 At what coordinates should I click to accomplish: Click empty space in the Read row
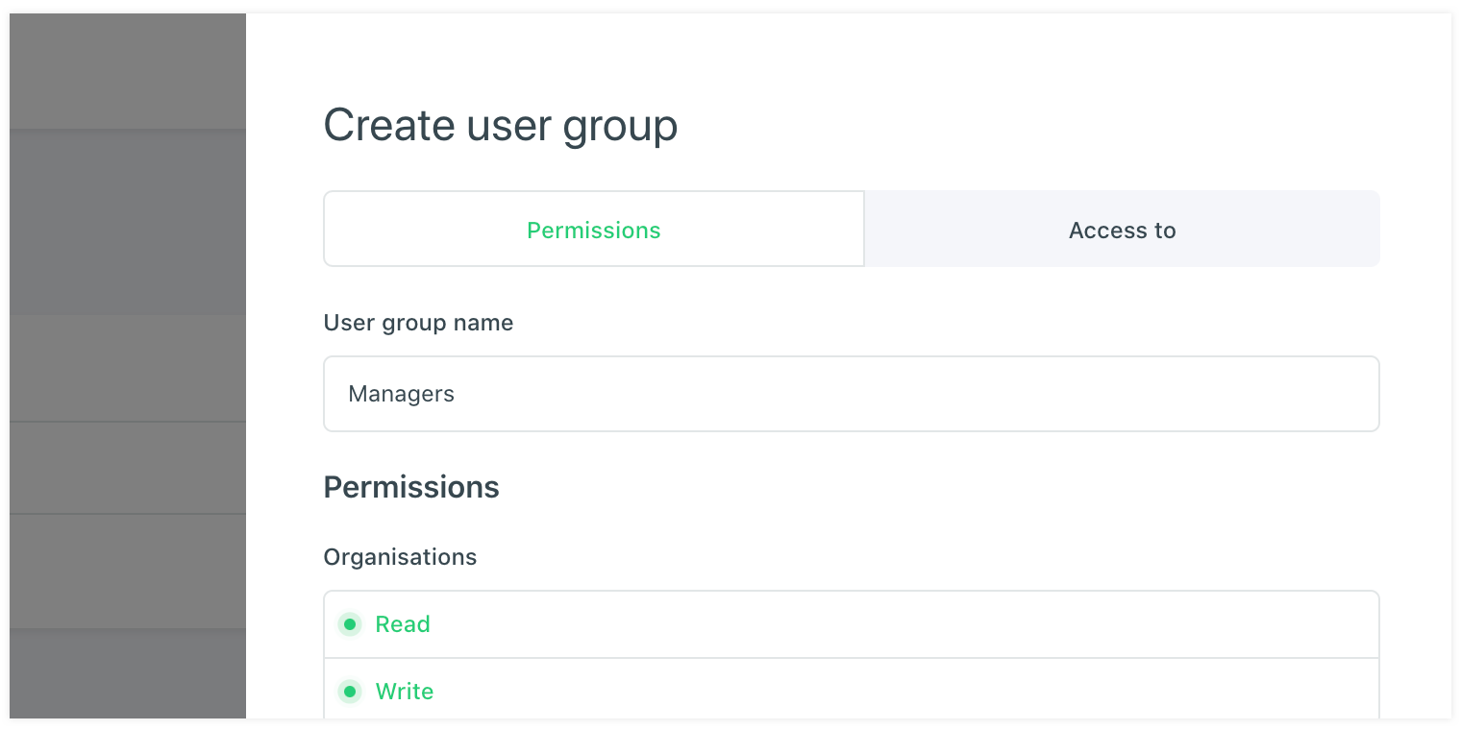(865, 624)
